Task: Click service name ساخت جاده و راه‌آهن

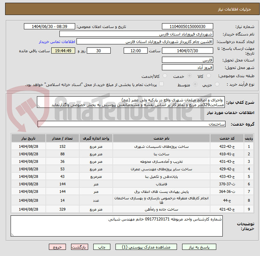Action: coord(161,210)
